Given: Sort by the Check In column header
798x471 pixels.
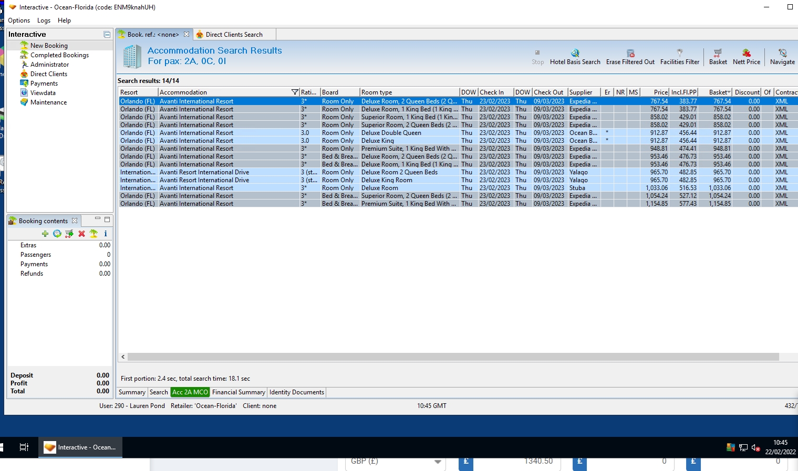Looking at the screenshot, I should click(x=495, y=92).
